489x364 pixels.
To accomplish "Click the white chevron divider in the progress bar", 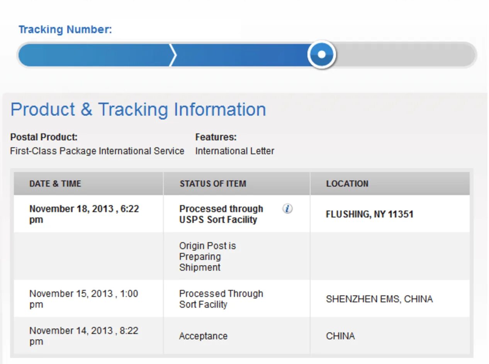I will [173, 55].
